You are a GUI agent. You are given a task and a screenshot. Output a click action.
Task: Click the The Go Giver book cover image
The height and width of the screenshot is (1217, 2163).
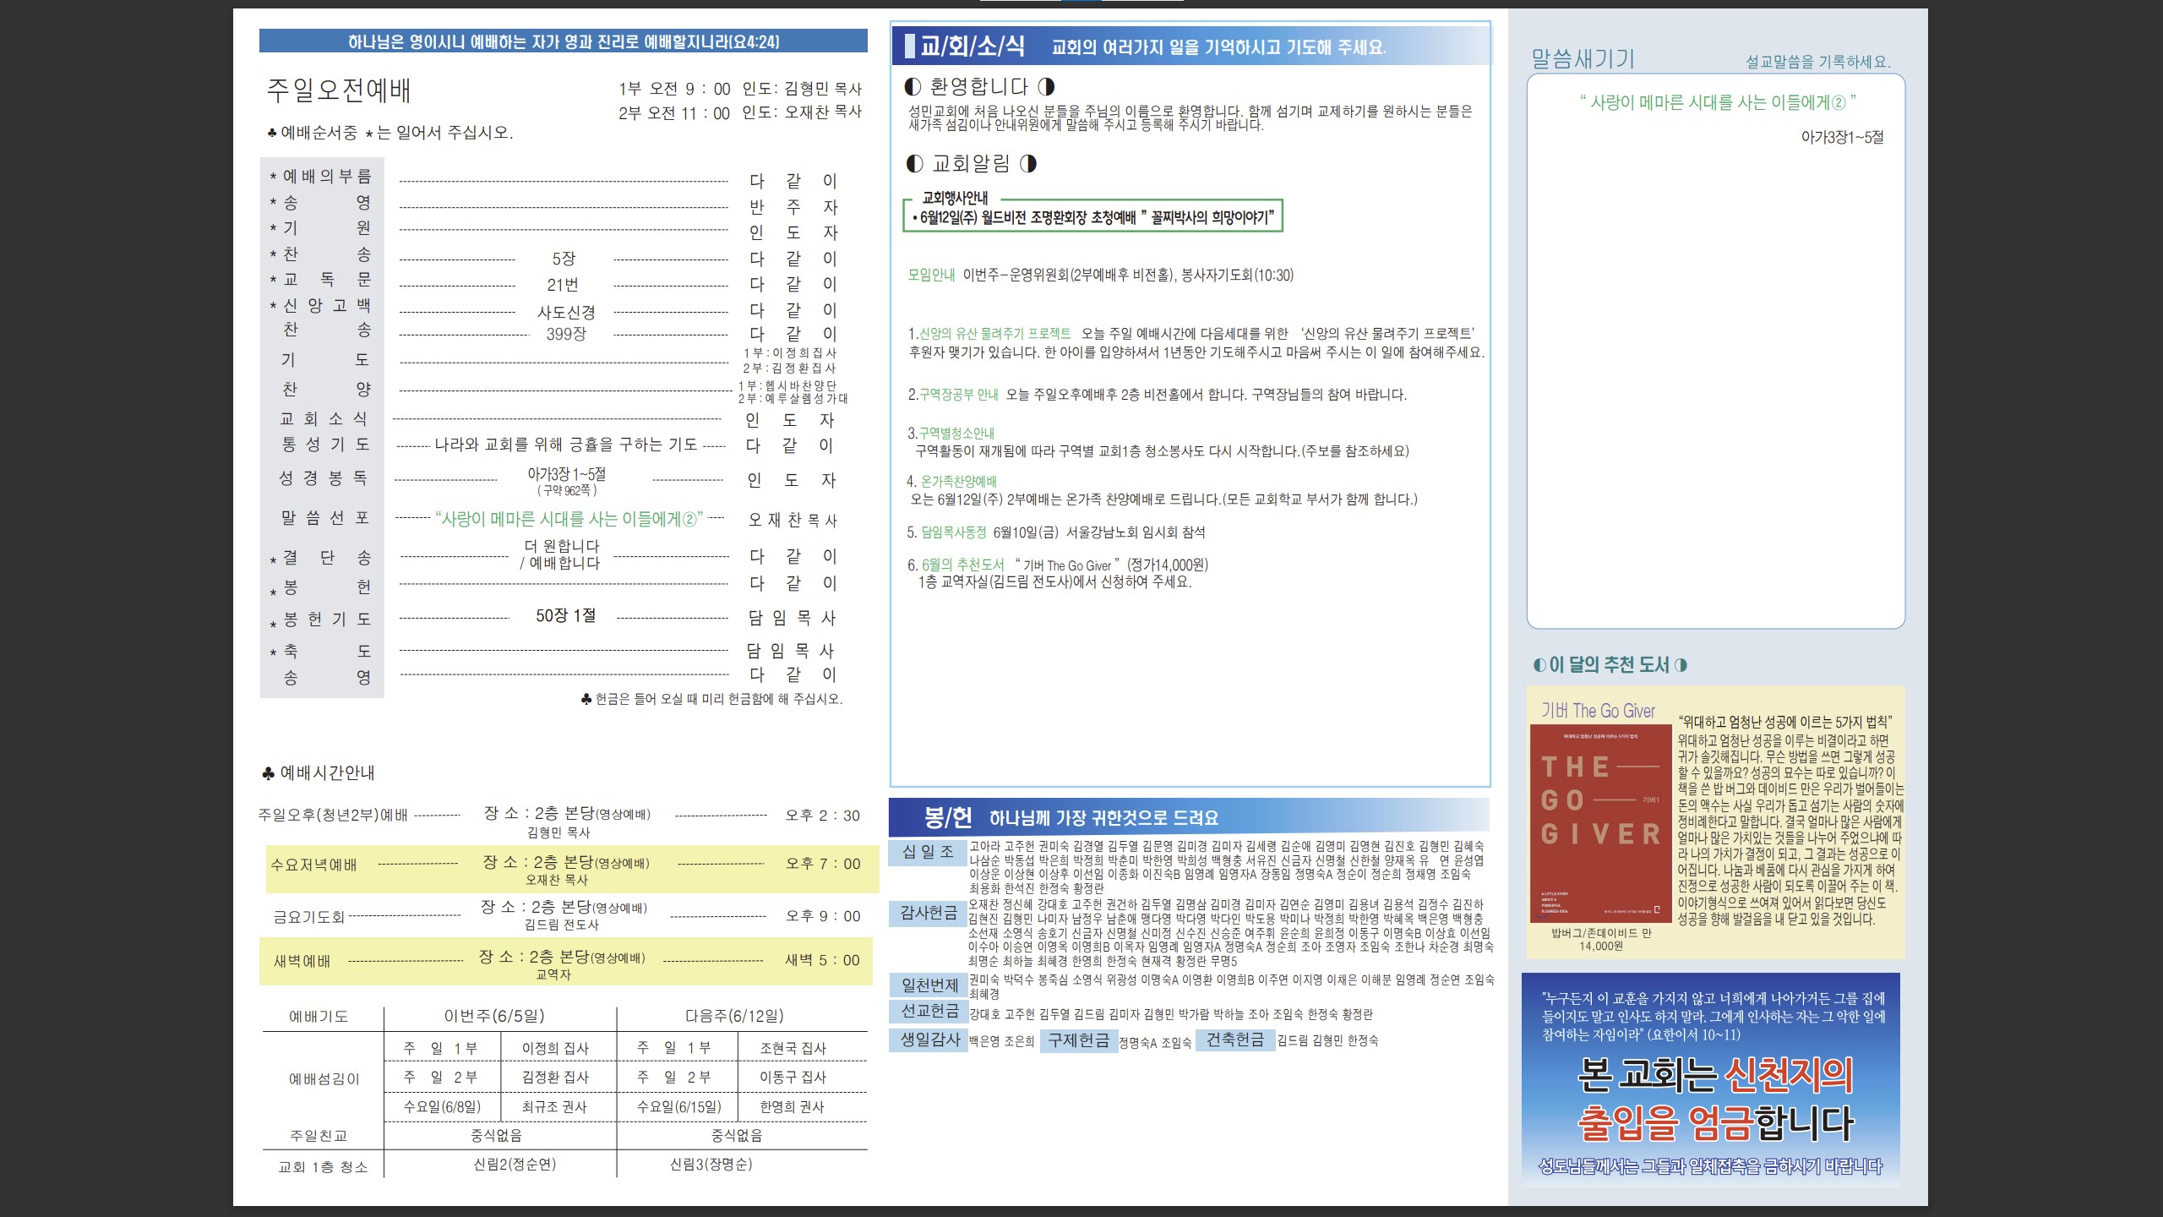1600,824
